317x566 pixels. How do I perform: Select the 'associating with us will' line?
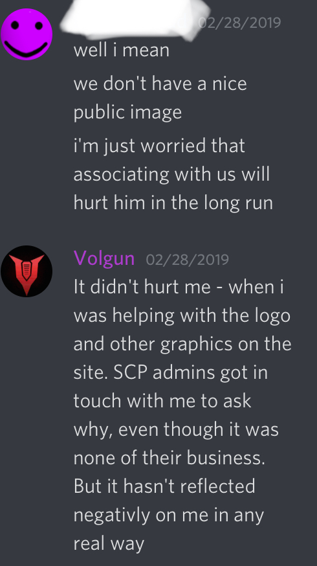tap(171, 174)
